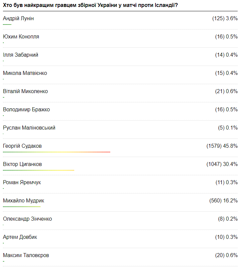Click the (125) 3.6% result for Лунін

pos(225,19)
